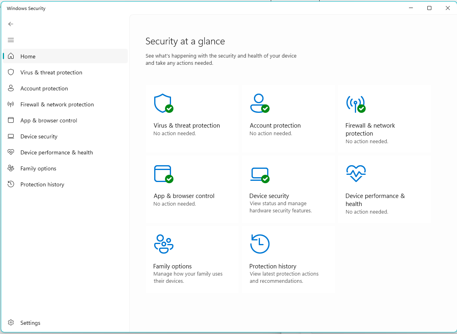This screenshot has height=334, width=457.
Task: Click the large Firewall antenna tile icon
Action: point(356,104)
